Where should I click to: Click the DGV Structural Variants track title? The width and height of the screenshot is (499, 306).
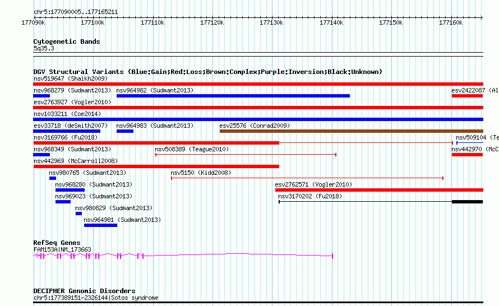(x=208, y=72)
